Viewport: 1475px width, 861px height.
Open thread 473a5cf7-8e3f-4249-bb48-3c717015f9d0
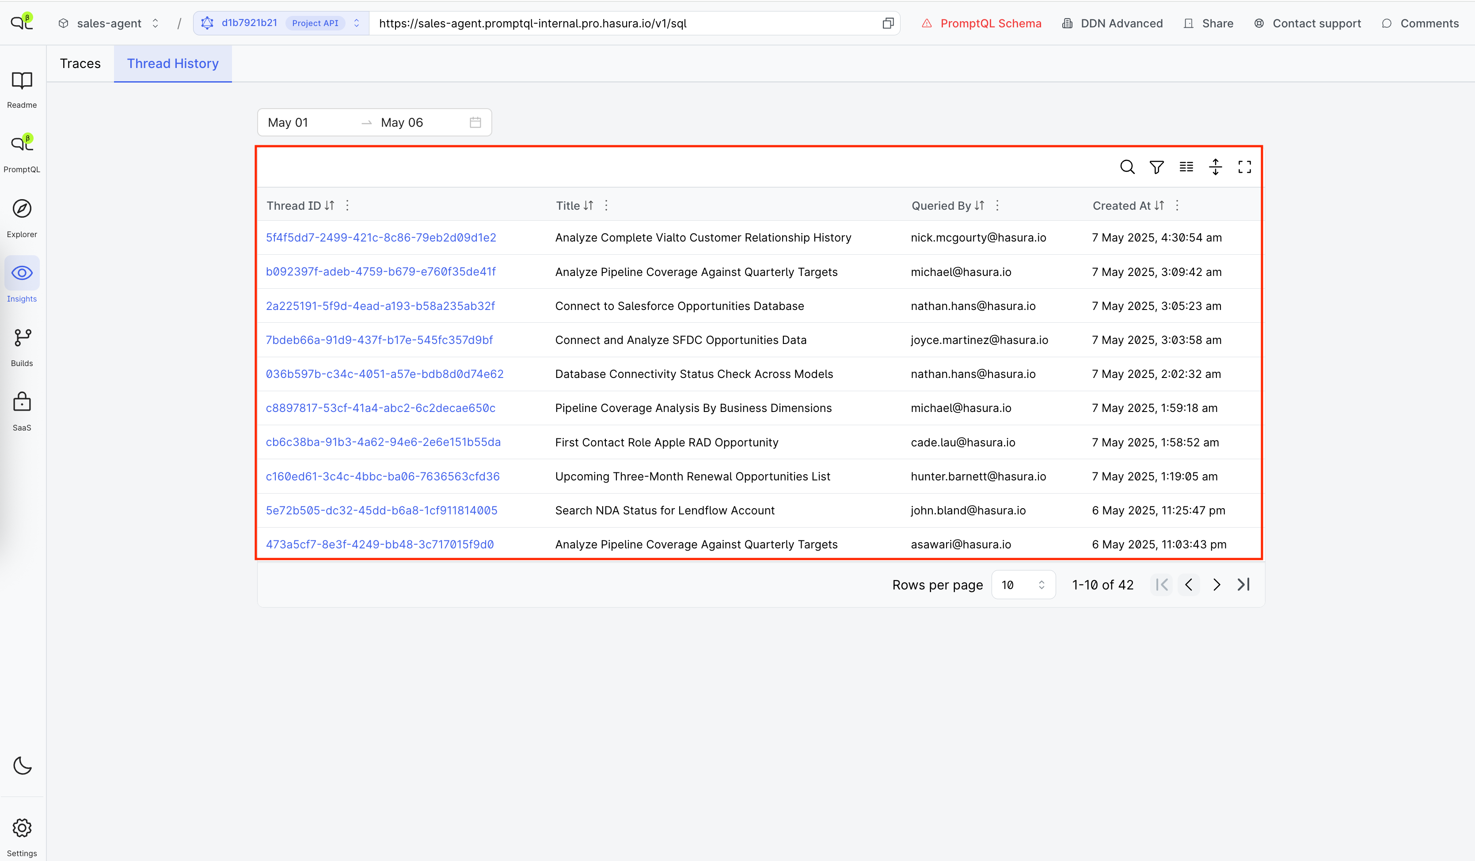[380, 544]
